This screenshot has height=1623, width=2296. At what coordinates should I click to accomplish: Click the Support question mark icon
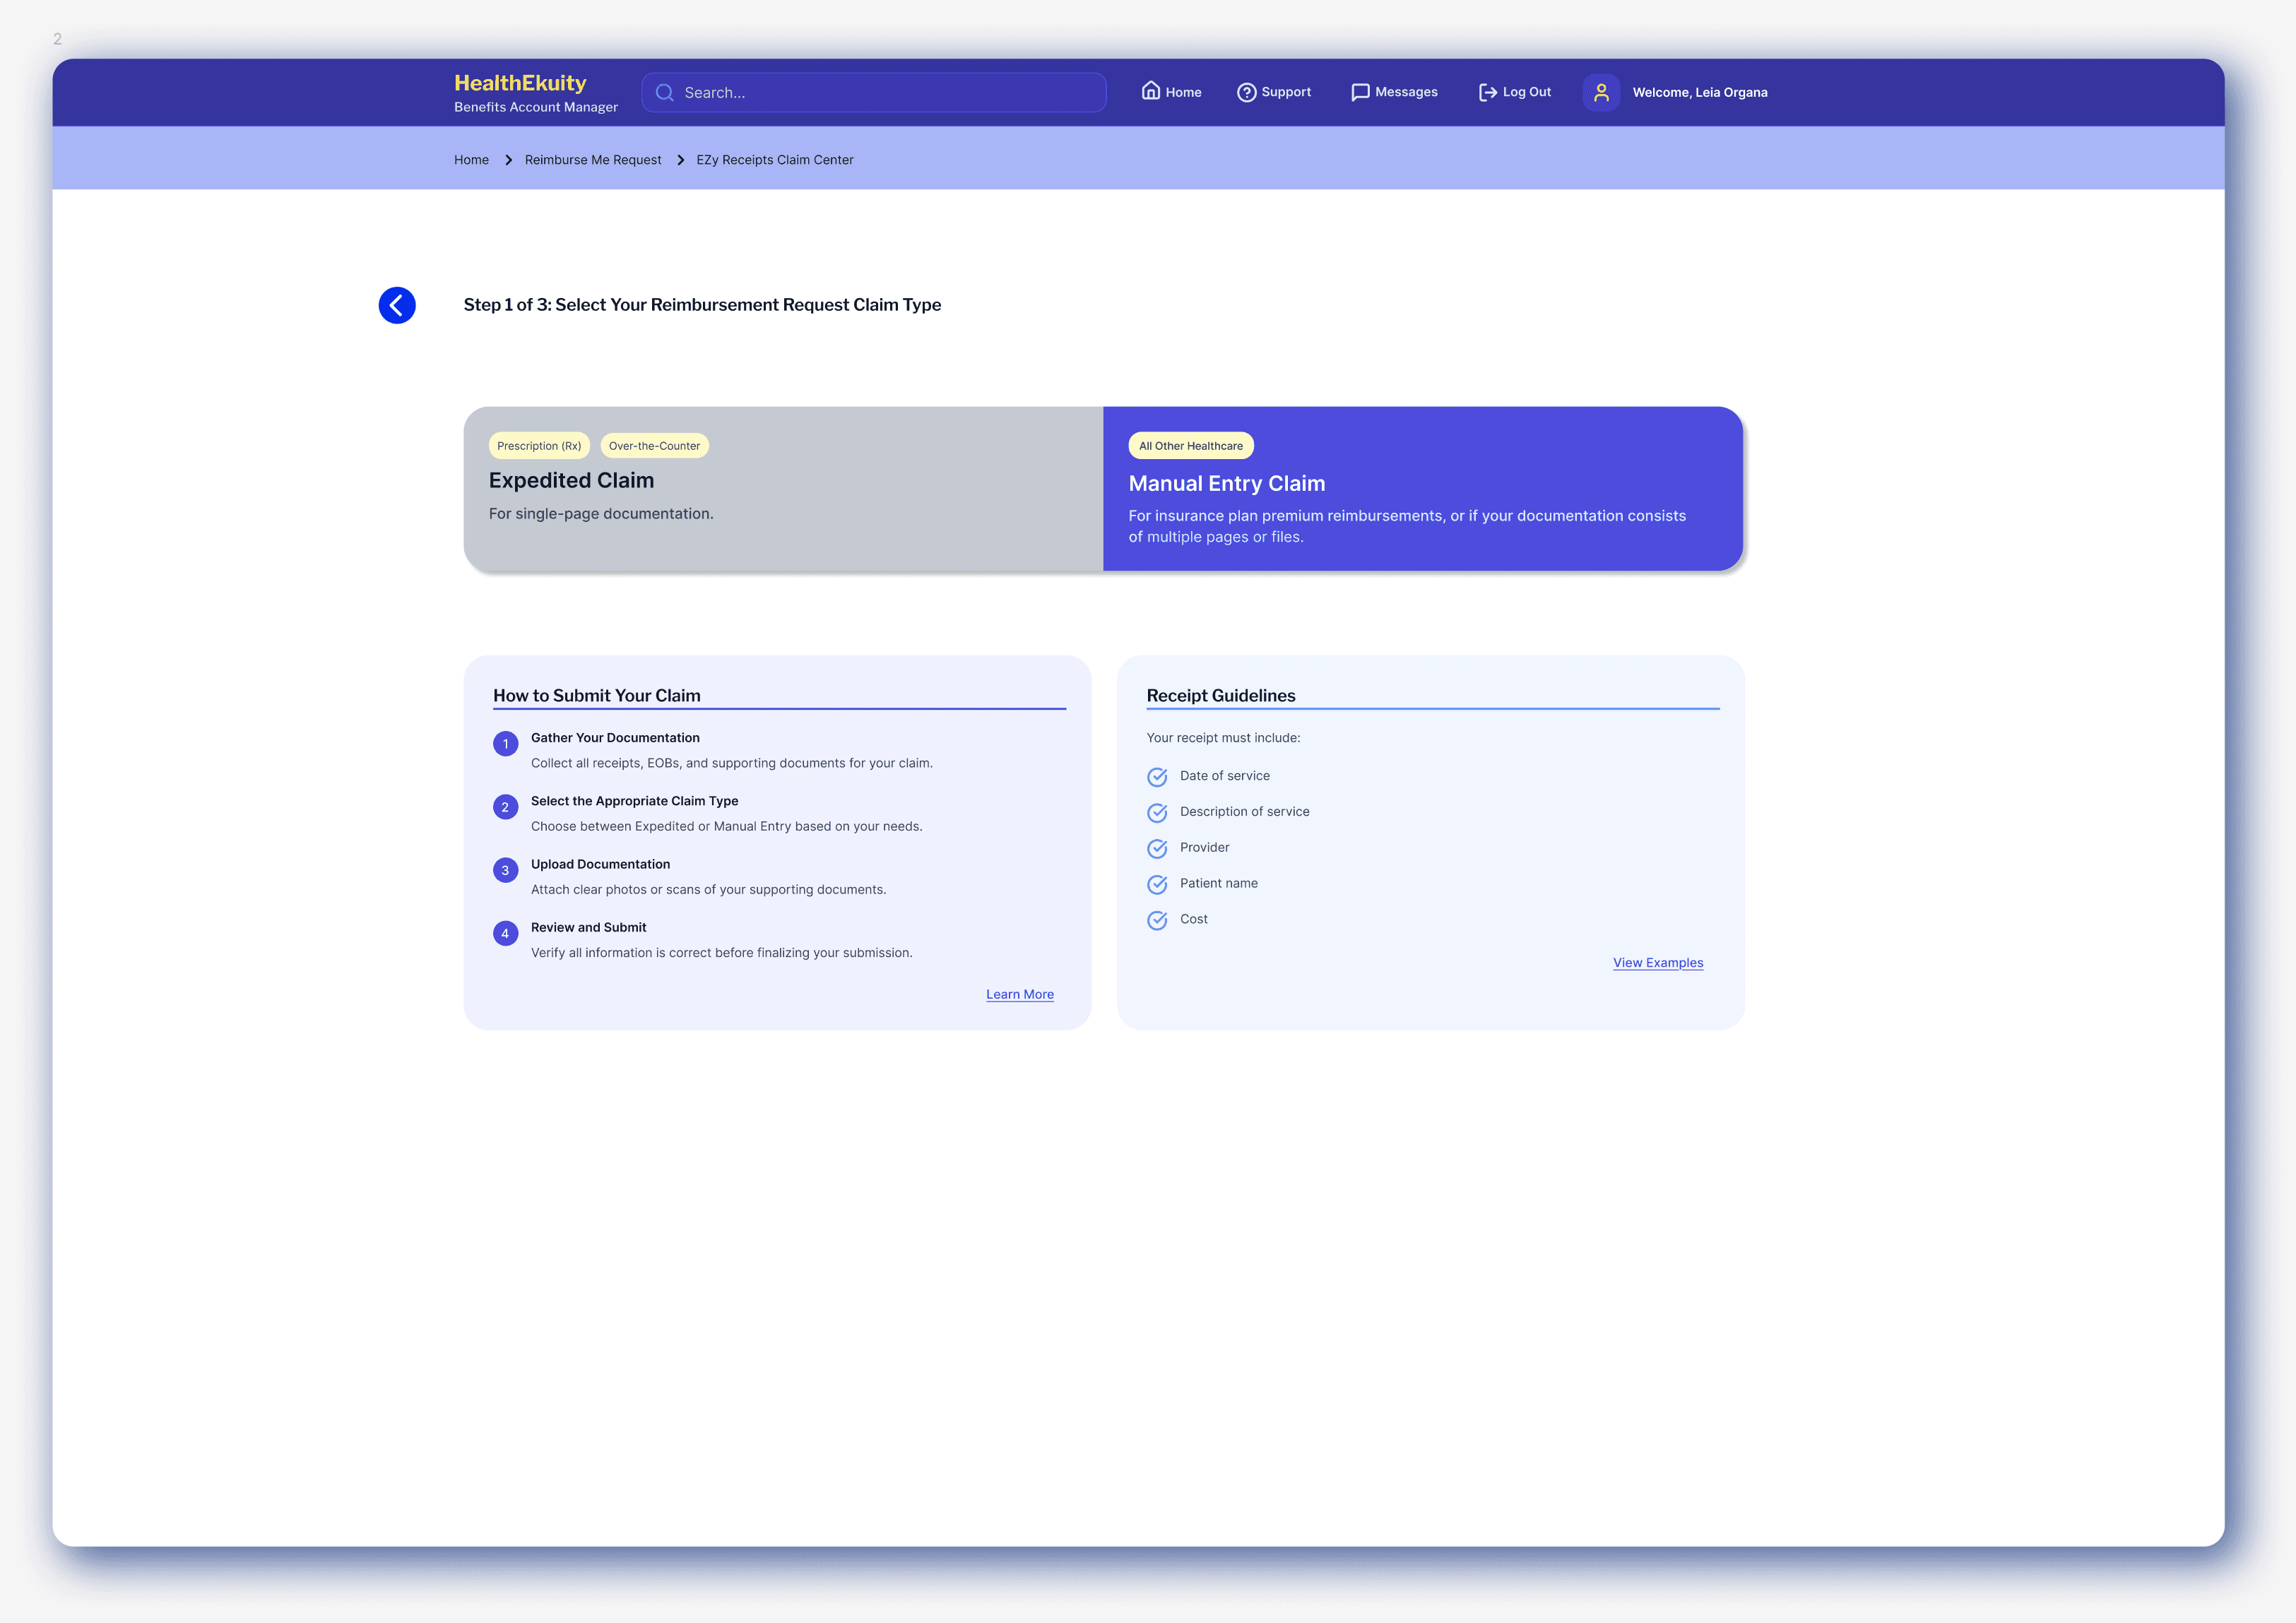[1246, 92]
